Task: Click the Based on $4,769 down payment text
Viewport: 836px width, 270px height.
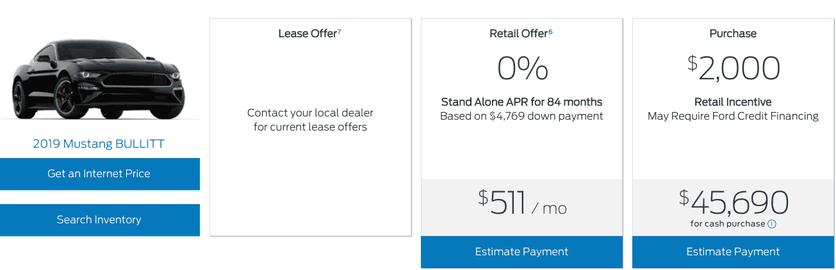Action: (x=521, y=116)
